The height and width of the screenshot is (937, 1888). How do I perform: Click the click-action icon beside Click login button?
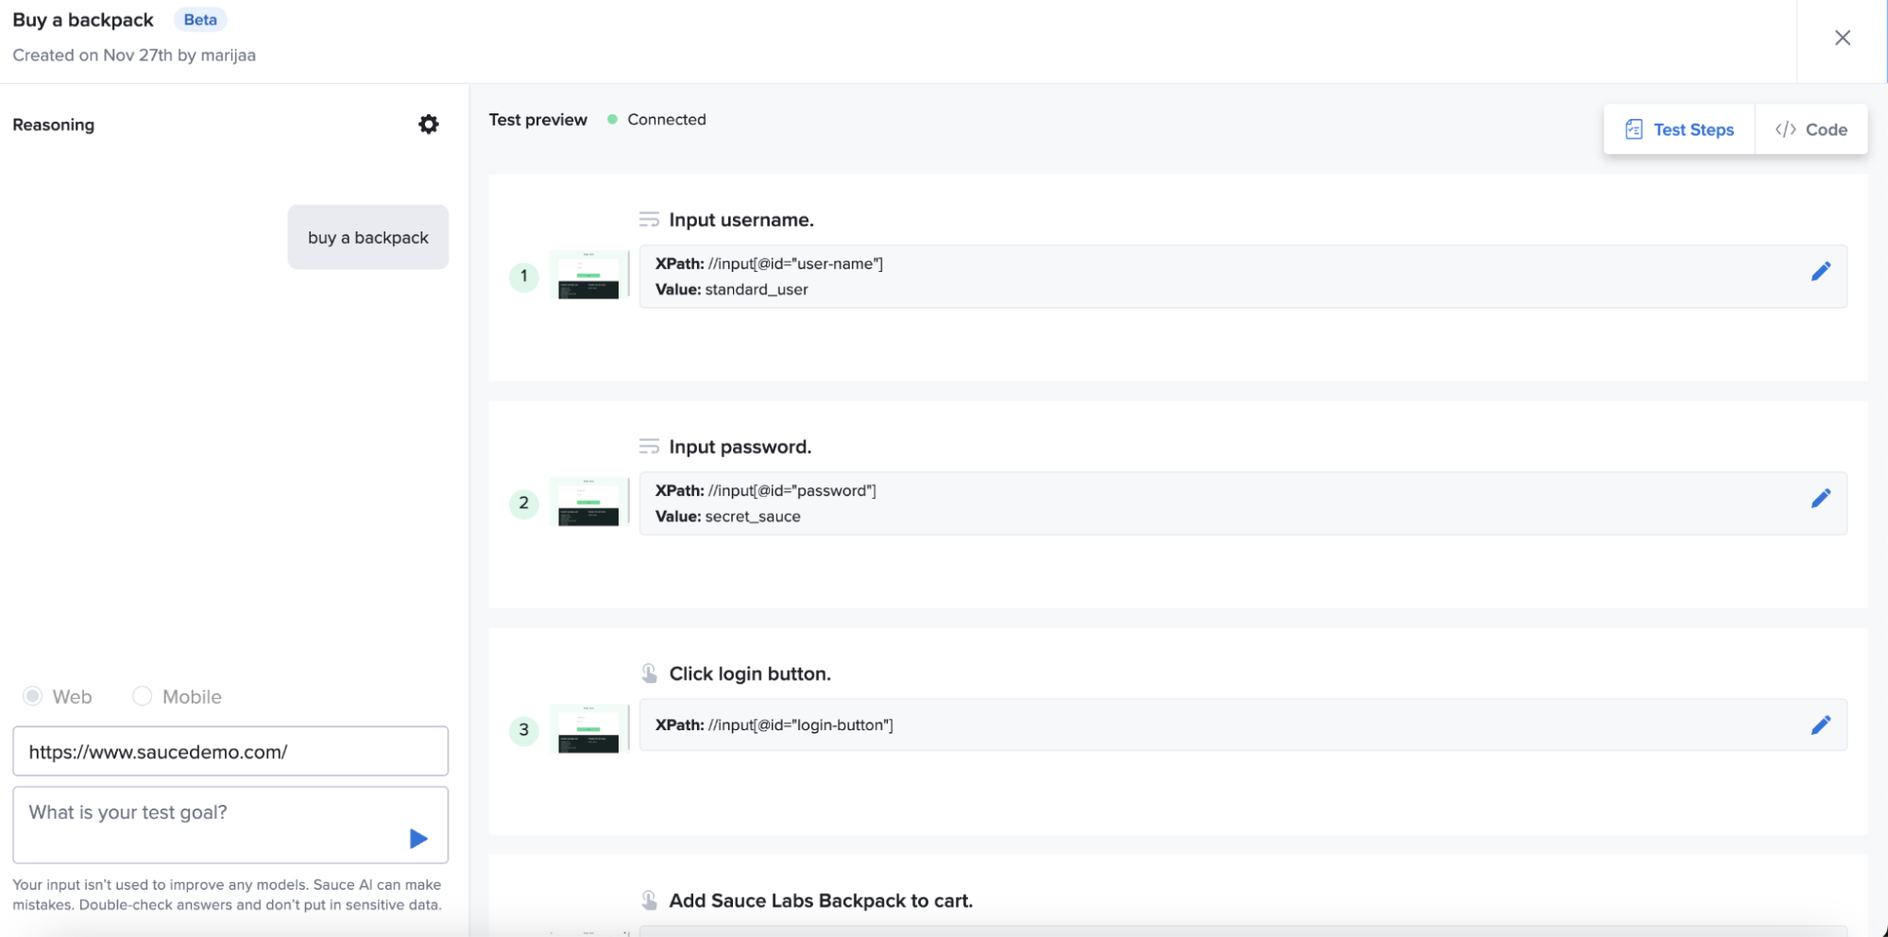point(650,673)
